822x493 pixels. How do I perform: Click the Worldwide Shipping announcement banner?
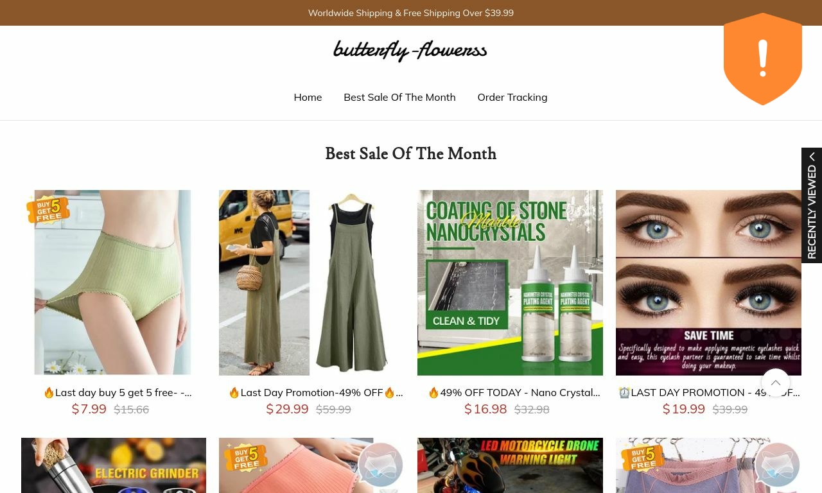point(411,13)
